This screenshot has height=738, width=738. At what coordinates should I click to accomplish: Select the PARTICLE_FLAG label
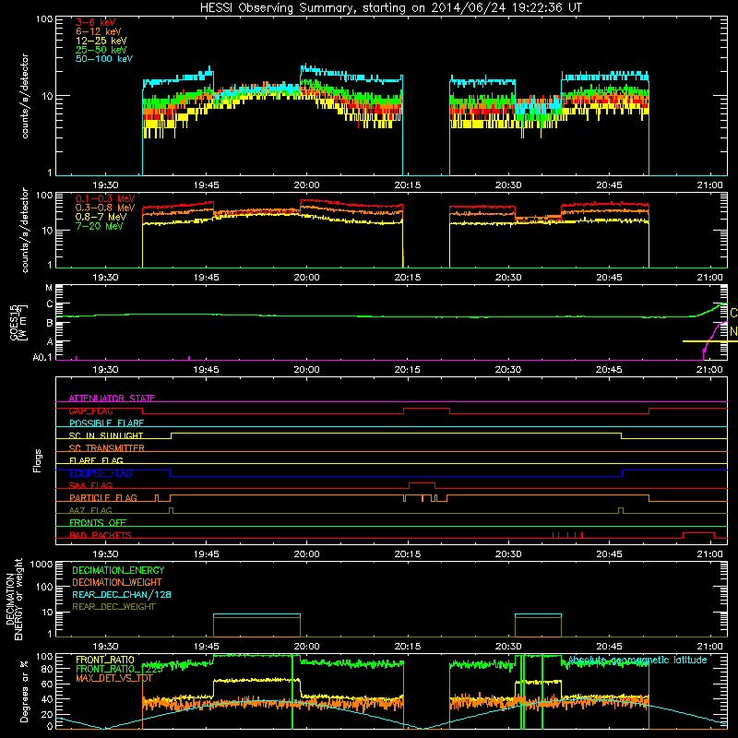(x=103, y=497)
